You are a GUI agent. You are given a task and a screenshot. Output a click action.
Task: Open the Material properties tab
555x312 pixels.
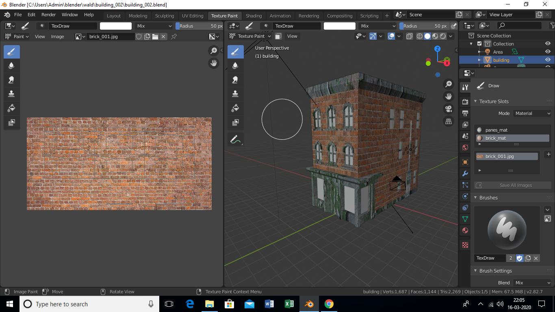(x=465, y=230)
